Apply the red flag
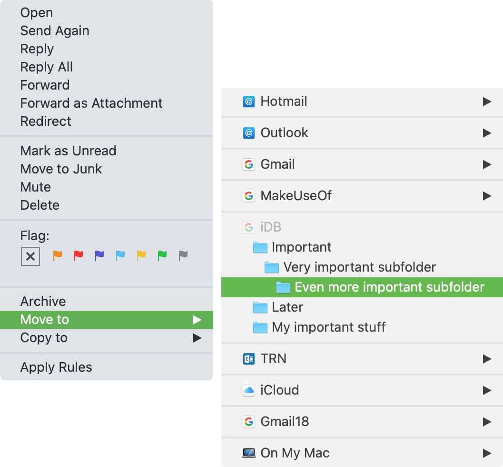Viewport: 503px width, 467px height. click(79, 256)
